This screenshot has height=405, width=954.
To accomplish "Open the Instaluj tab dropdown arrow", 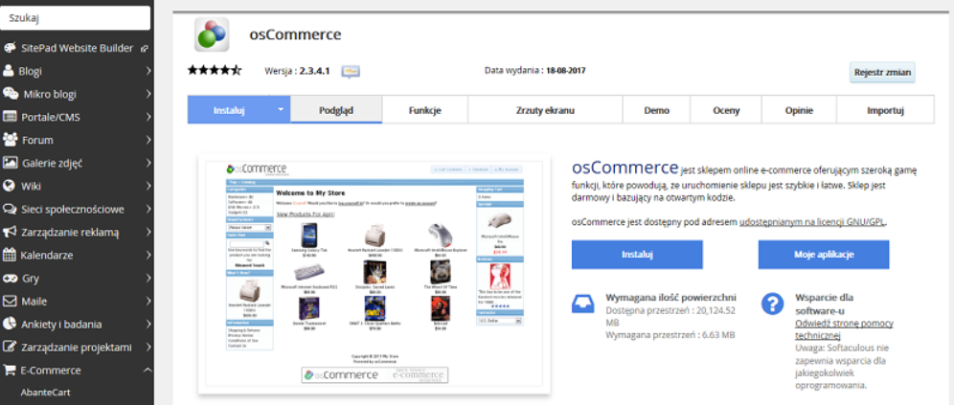I will (281, 109).
